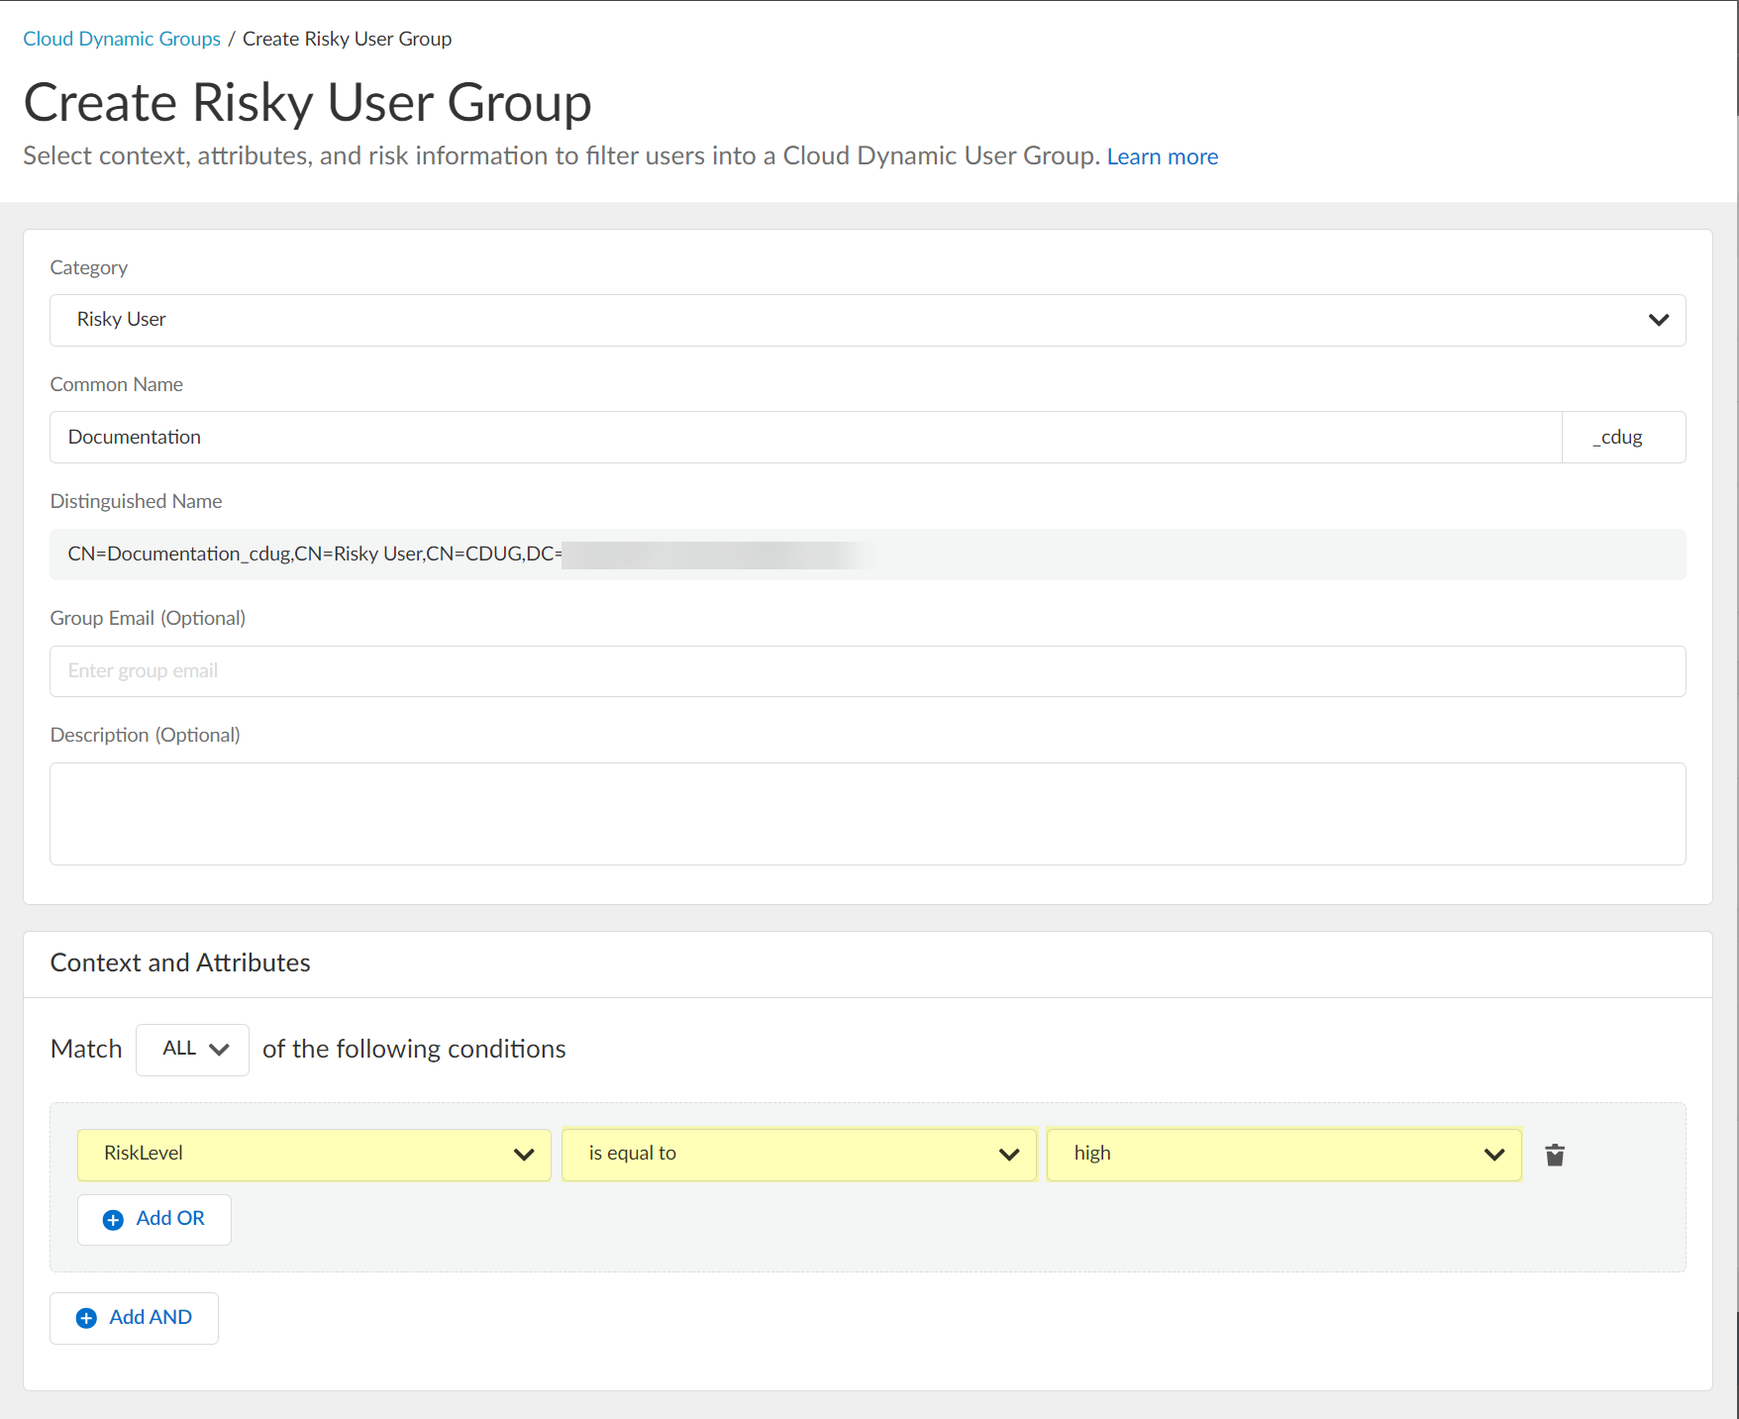Open the 'high' risk value dropdown
The height and width of the screenshot is (1419, 1739).
coord(1282,1155)
